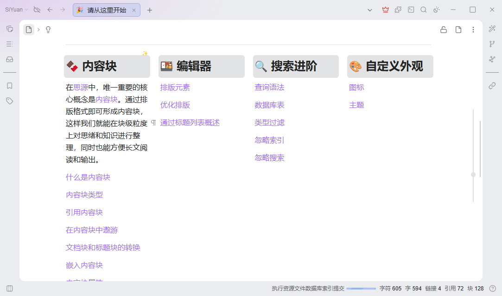
Task: Add a new tab with plus button
Action: [x=150, y=10]
